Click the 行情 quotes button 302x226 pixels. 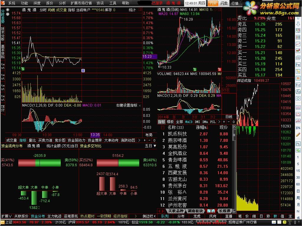coord(235,3)
